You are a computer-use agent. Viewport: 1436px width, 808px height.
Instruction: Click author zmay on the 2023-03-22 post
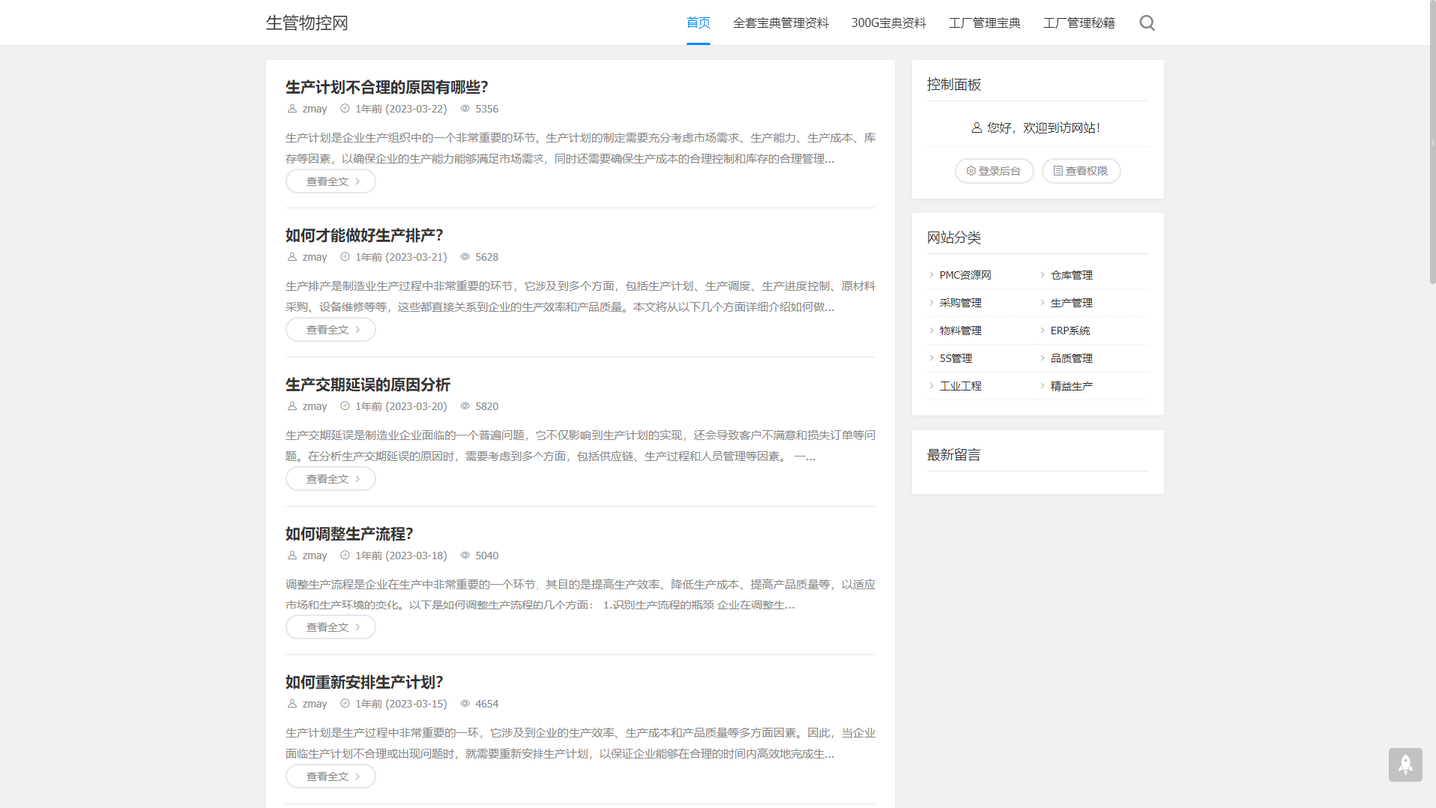315,109
